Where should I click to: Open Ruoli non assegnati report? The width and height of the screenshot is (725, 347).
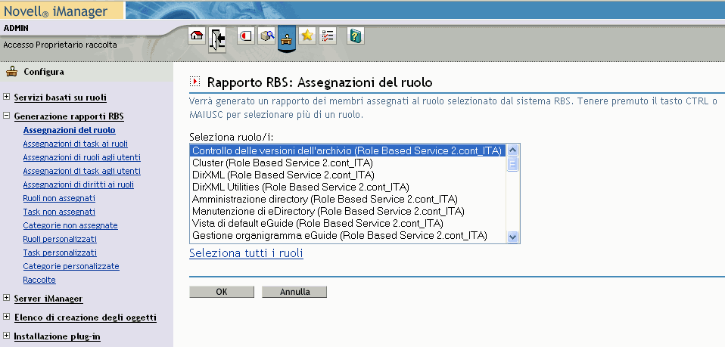59,198
